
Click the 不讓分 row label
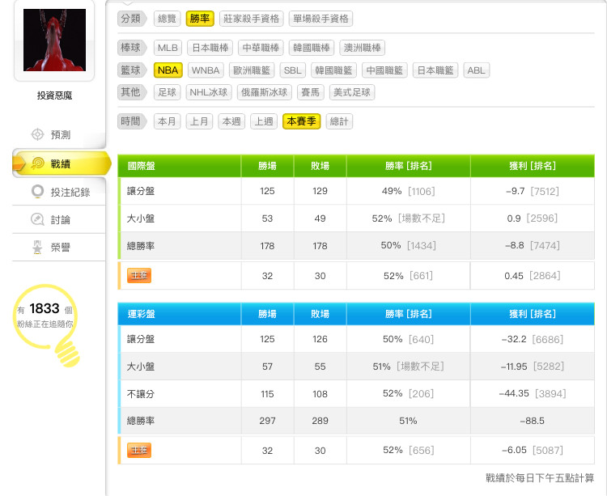(141, 394)
